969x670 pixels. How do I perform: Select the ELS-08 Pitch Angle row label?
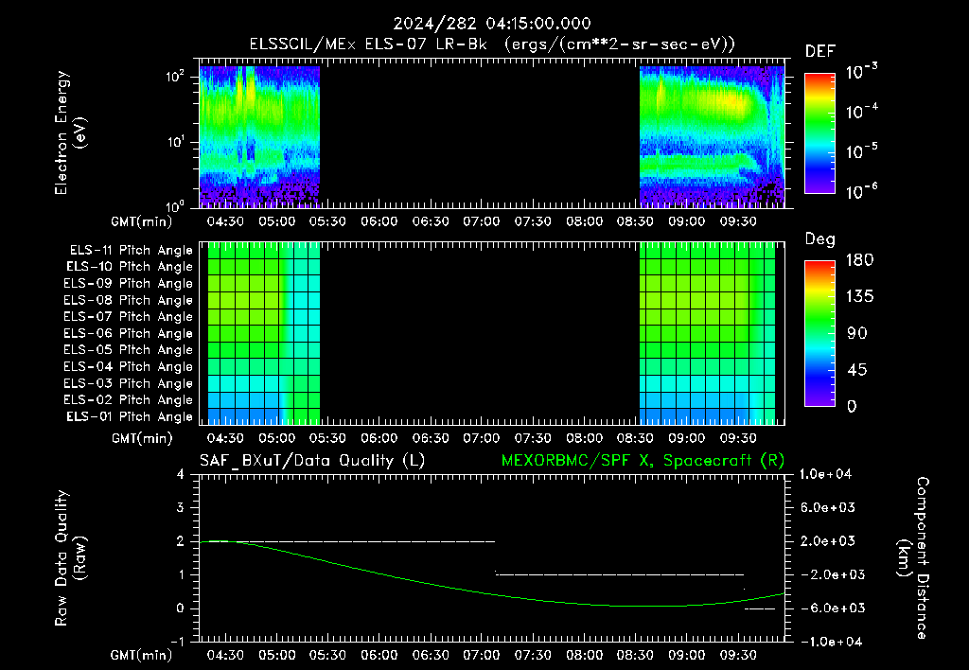(x=128, y=300)
